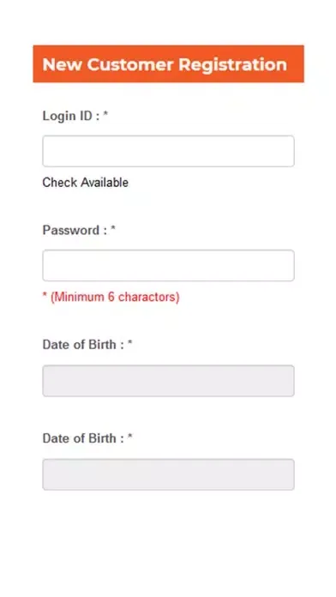Screen dimensions: 336x597
Task: Click the red asterisk before Minimum hint
Action: pos(45,295)
